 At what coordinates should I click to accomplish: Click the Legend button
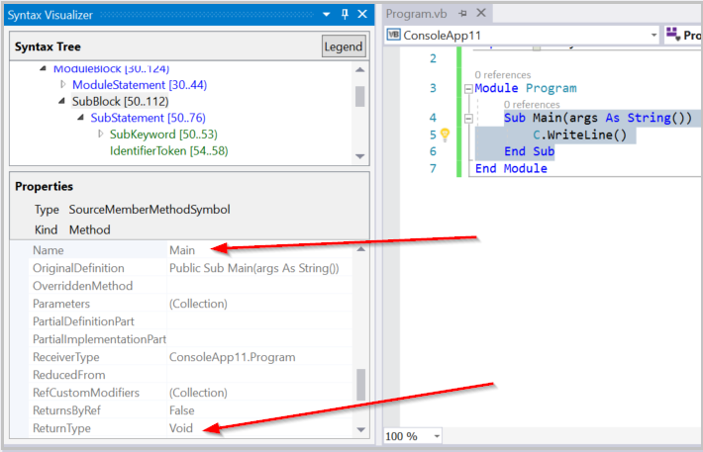[343, 46]
